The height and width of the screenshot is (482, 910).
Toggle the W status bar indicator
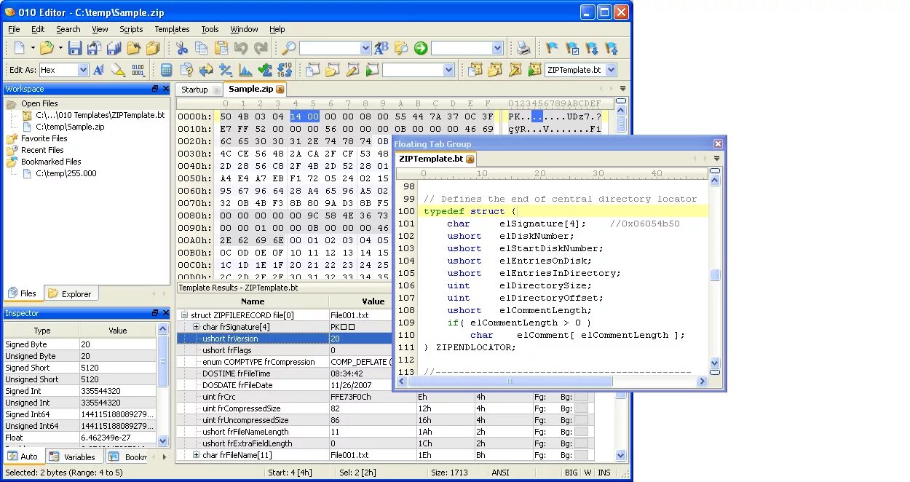pos(588,473)
